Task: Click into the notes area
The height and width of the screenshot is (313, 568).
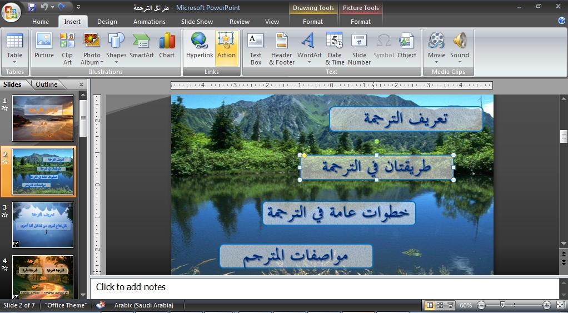Action: click(x=324, y=288)
